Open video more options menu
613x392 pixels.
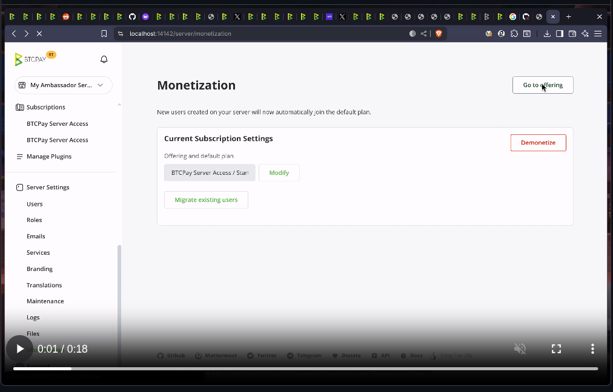point(592,348)
